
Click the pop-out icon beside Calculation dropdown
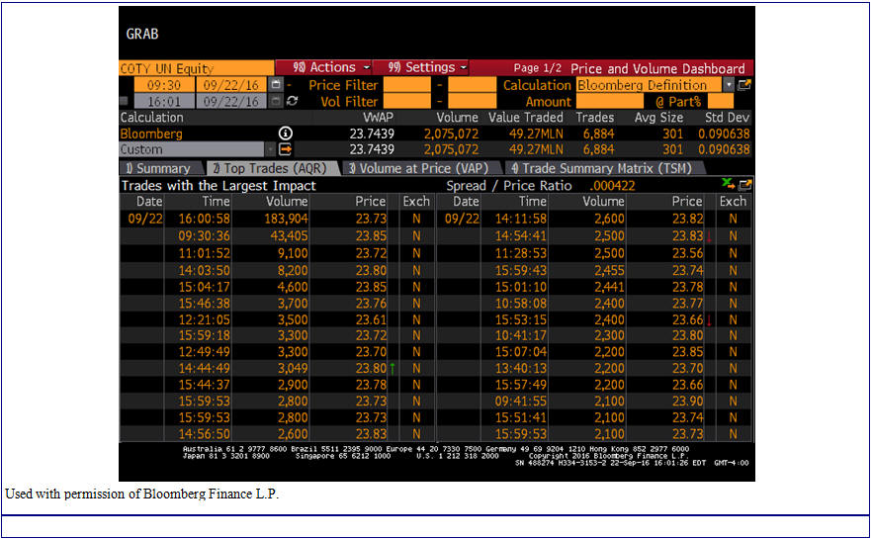pos(744,85)
